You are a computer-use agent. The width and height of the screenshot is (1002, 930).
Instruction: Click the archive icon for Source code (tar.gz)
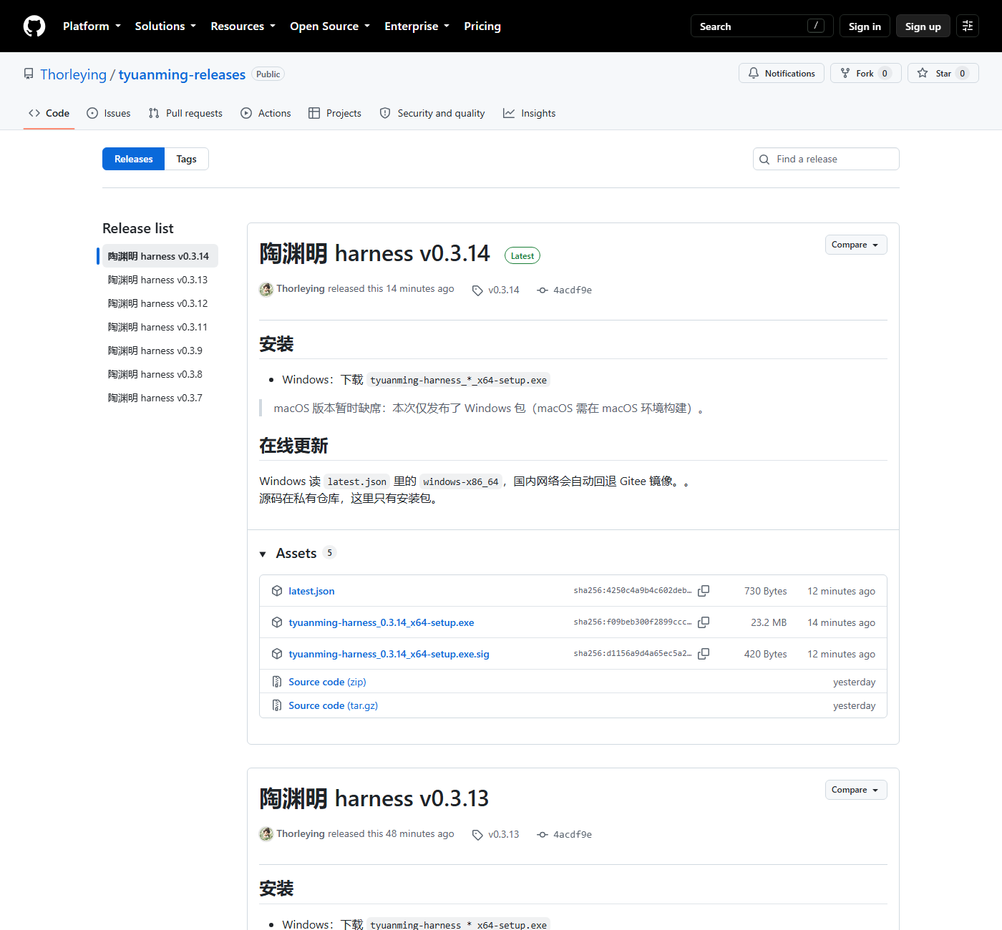277,705
